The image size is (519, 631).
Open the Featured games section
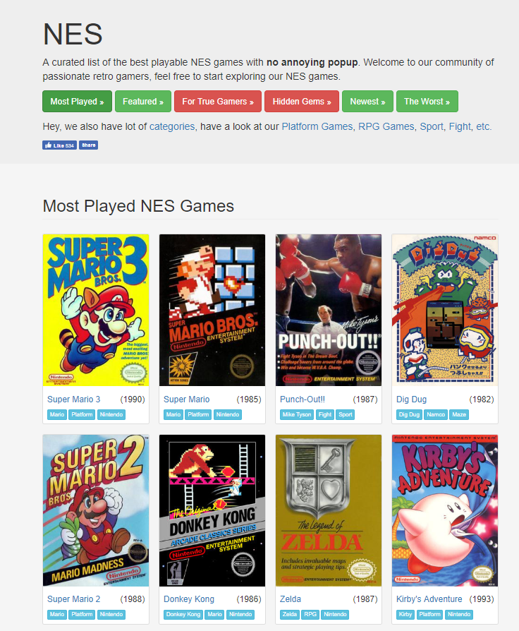pyautogui.click(x=143, y=102)
